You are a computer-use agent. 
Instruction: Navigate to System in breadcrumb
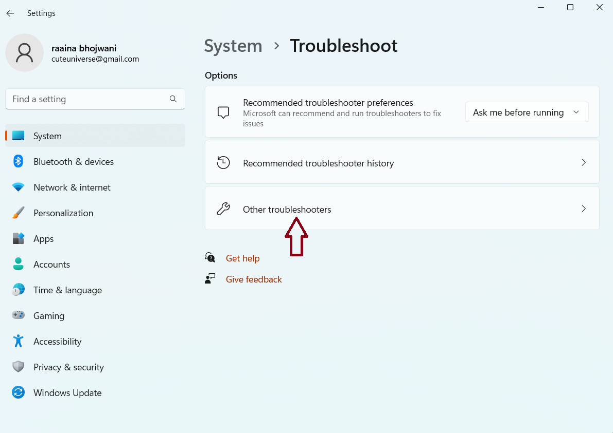pos(233,46)
